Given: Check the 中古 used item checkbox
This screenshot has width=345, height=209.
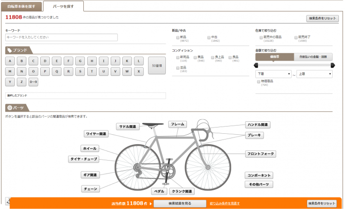Looking at the screenshot, I should coord(209,37).
